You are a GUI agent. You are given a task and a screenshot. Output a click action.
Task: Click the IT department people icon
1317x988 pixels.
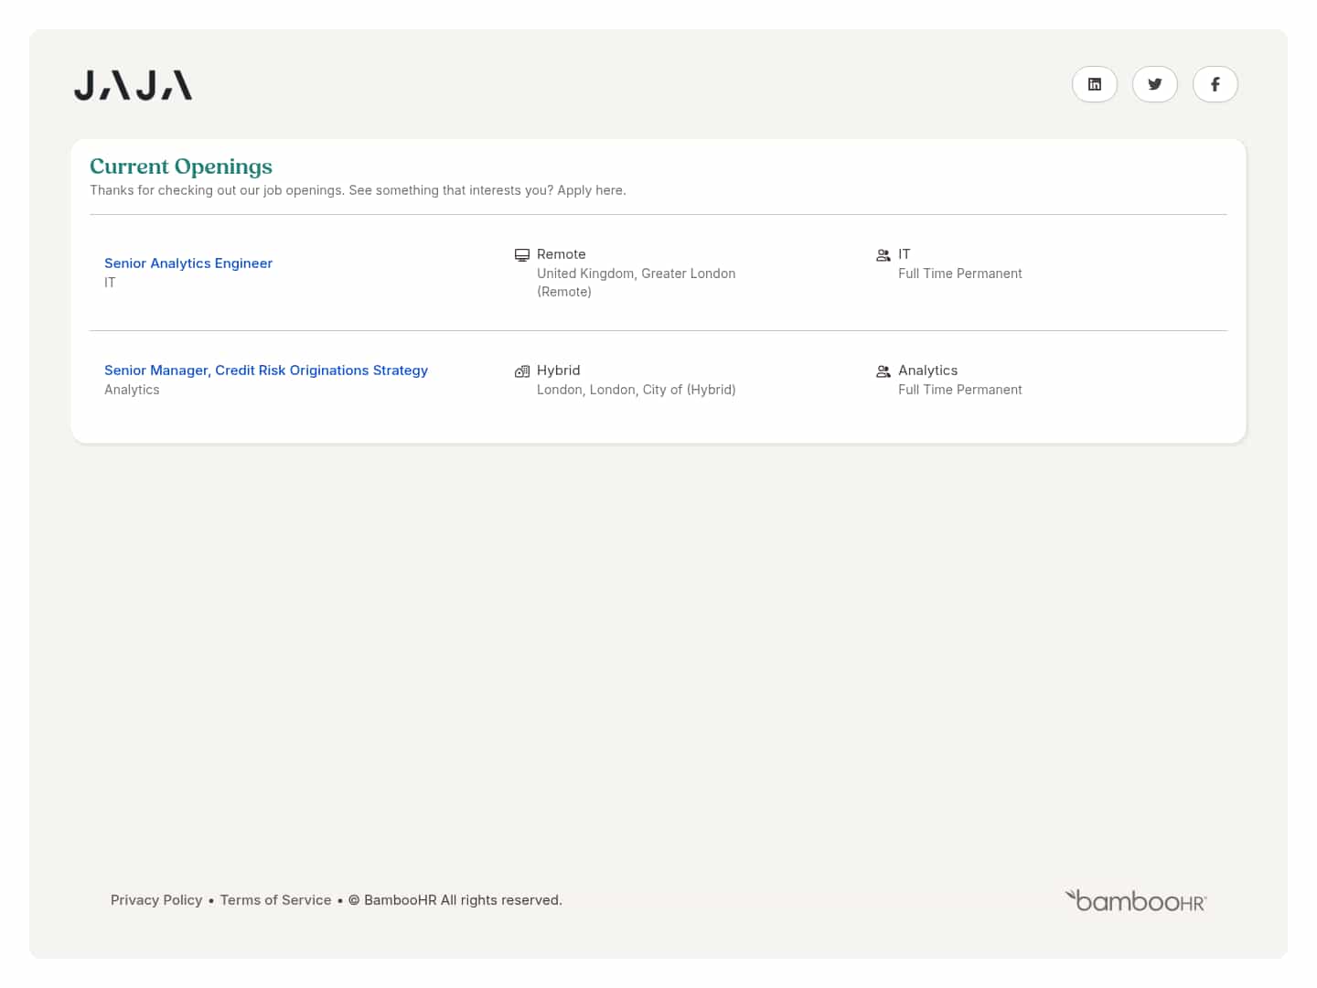pos(883,255)
